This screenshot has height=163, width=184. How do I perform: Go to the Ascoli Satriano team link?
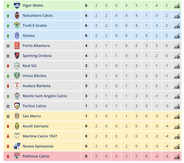(35, 126)
